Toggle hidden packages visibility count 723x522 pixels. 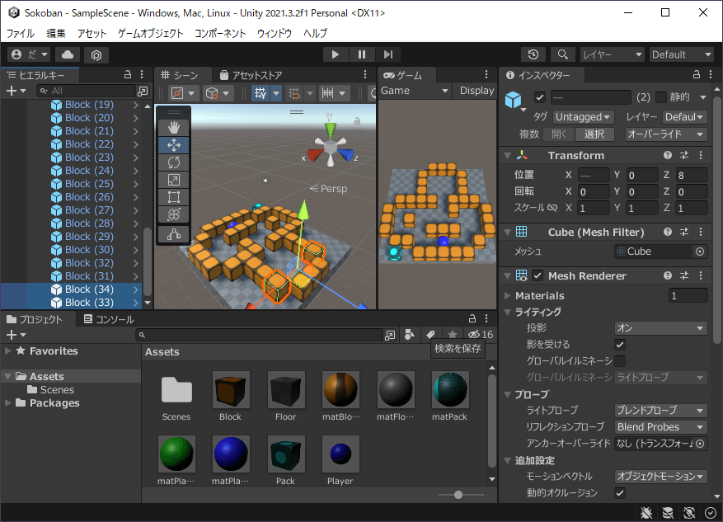point(480,334)
